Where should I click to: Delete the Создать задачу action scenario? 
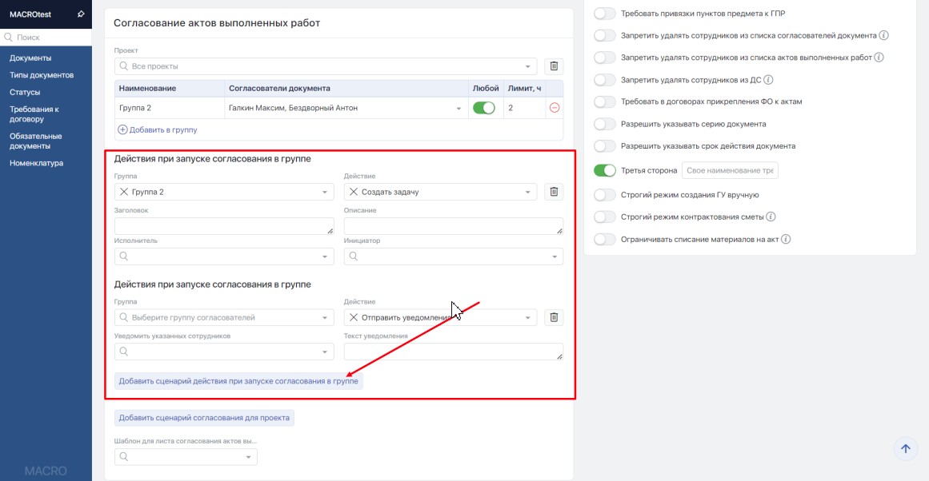click(554, 192)
